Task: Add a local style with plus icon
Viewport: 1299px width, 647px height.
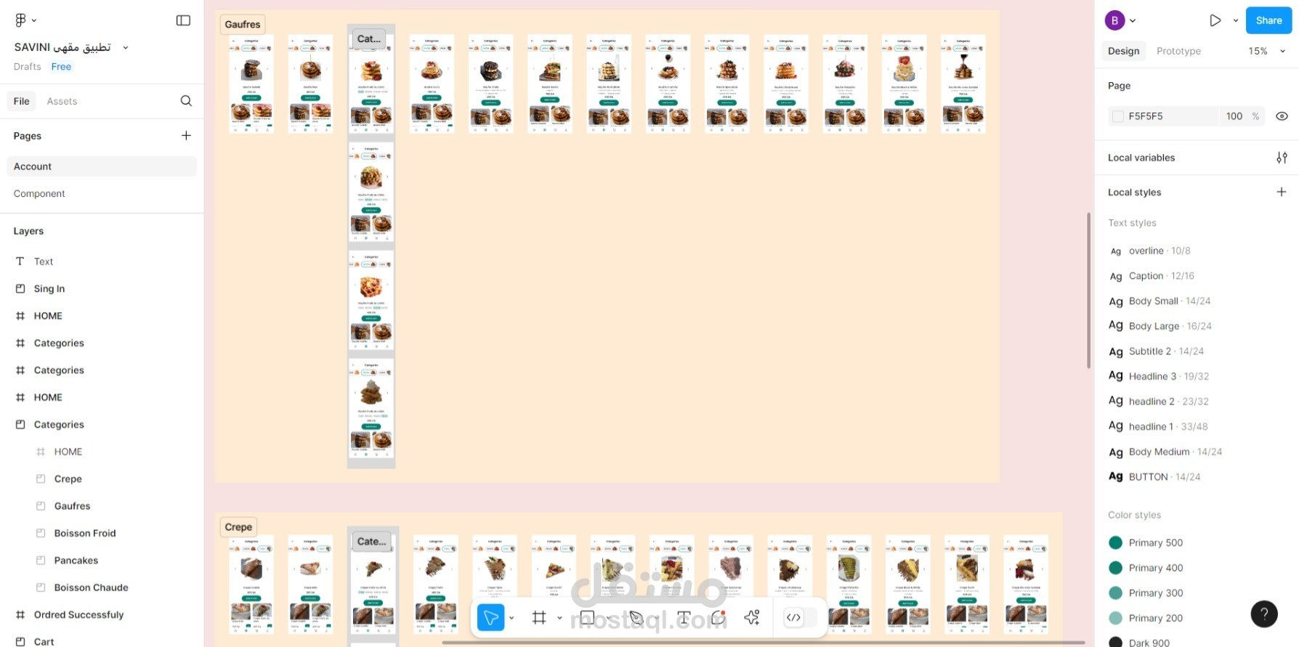Action: point(1282,192)
